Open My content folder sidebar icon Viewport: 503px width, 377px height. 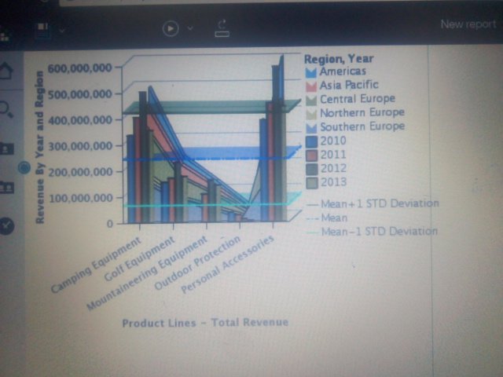[x=6, y=148]
